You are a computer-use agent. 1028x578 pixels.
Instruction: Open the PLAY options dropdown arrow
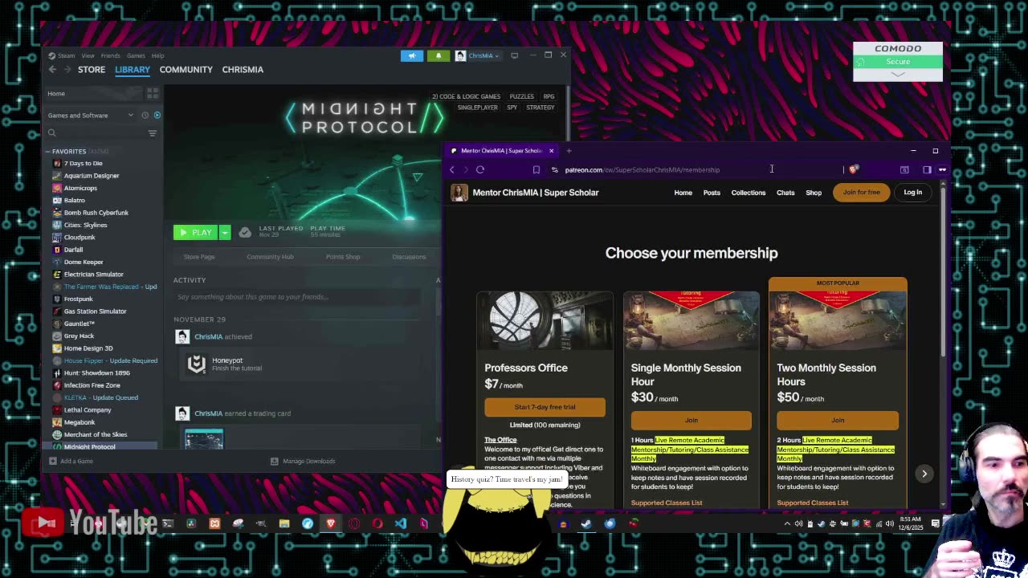click(x=226, y=233)
